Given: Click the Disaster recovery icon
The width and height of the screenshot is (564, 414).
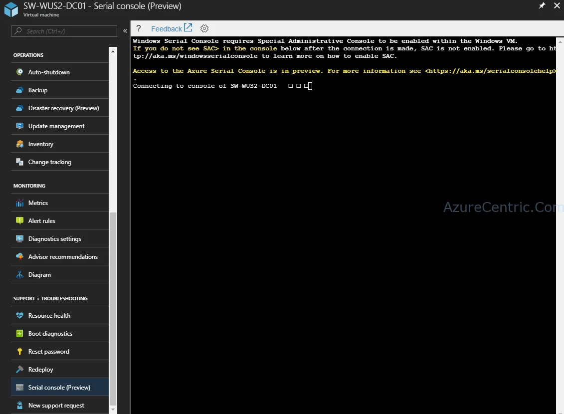Looking at the screenshot, I should click(x=20, y=108).
